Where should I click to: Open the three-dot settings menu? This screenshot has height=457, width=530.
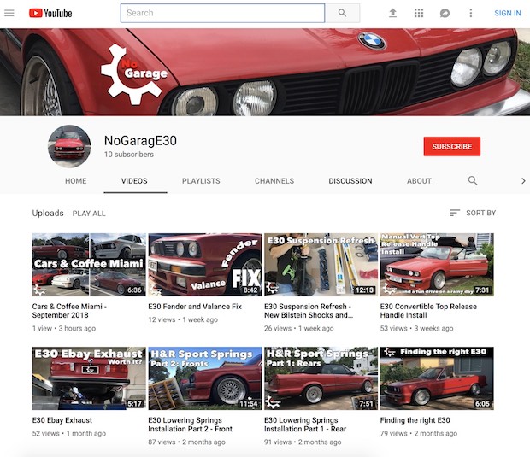[x=470, y=13]
